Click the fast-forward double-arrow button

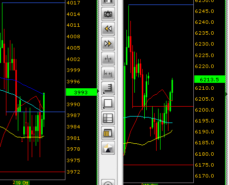tap(108, 44)
